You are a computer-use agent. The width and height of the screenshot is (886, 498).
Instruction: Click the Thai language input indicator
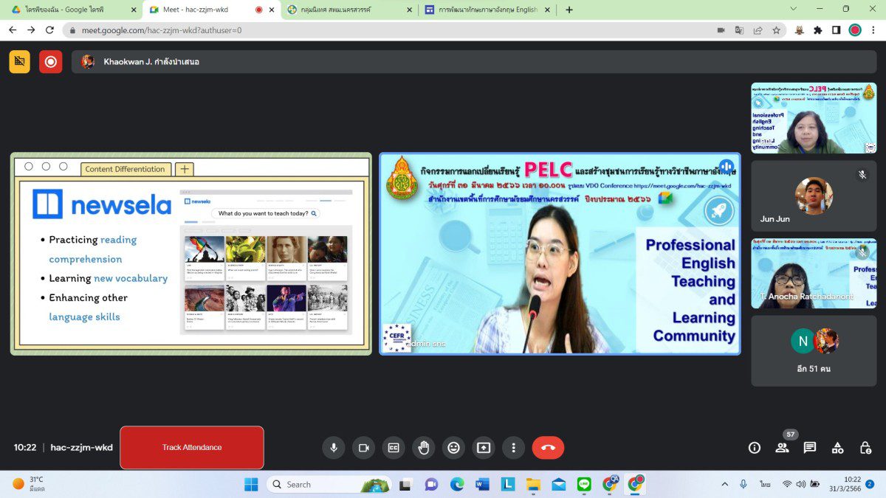click(766, 484)
